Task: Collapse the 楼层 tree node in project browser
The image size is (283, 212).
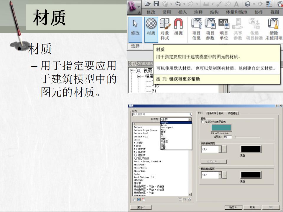Action: pyautogui.click(x=139, y=76)
